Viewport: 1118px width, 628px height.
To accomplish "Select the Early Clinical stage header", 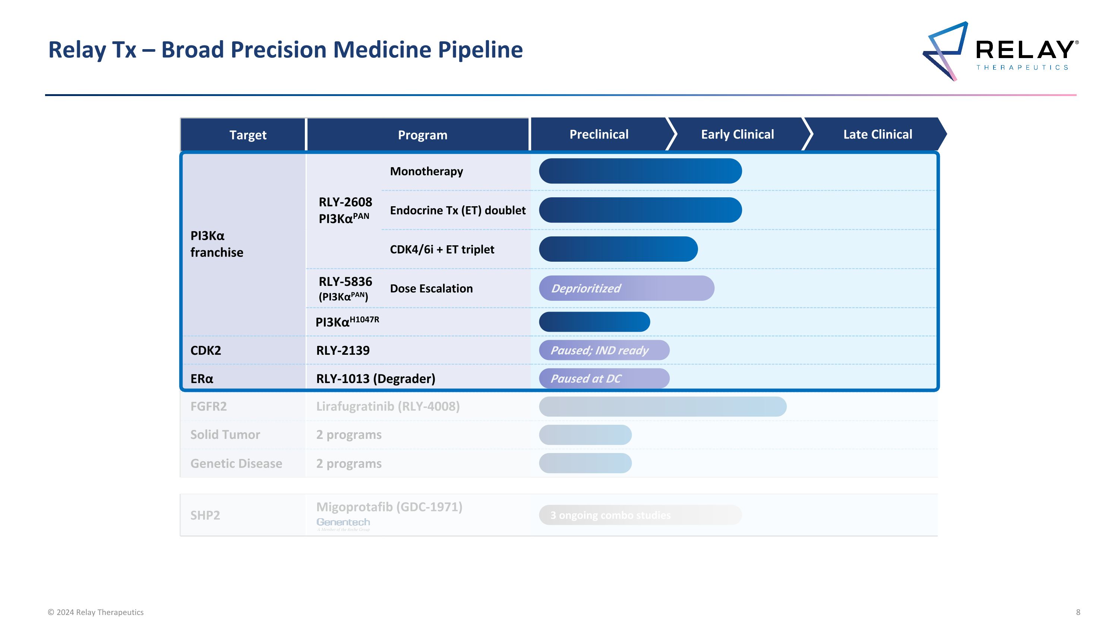I will click(737, 134).
